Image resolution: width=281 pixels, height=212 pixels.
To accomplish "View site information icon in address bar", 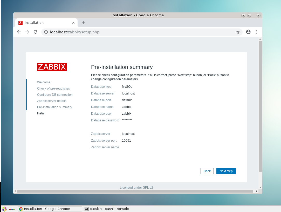I will pyautogui.click(x=46, y=32).
